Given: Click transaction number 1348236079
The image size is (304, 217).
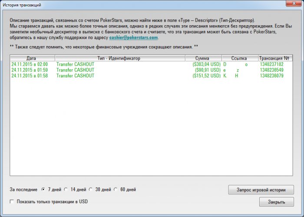Looking at the screenshot, I should click(271, 76).
